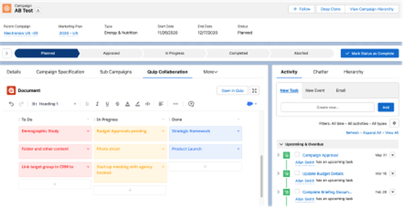This screenshot has width=403, height=207.
Task: Toggle italic formatting in Quip toolbar
Action: 97,104
